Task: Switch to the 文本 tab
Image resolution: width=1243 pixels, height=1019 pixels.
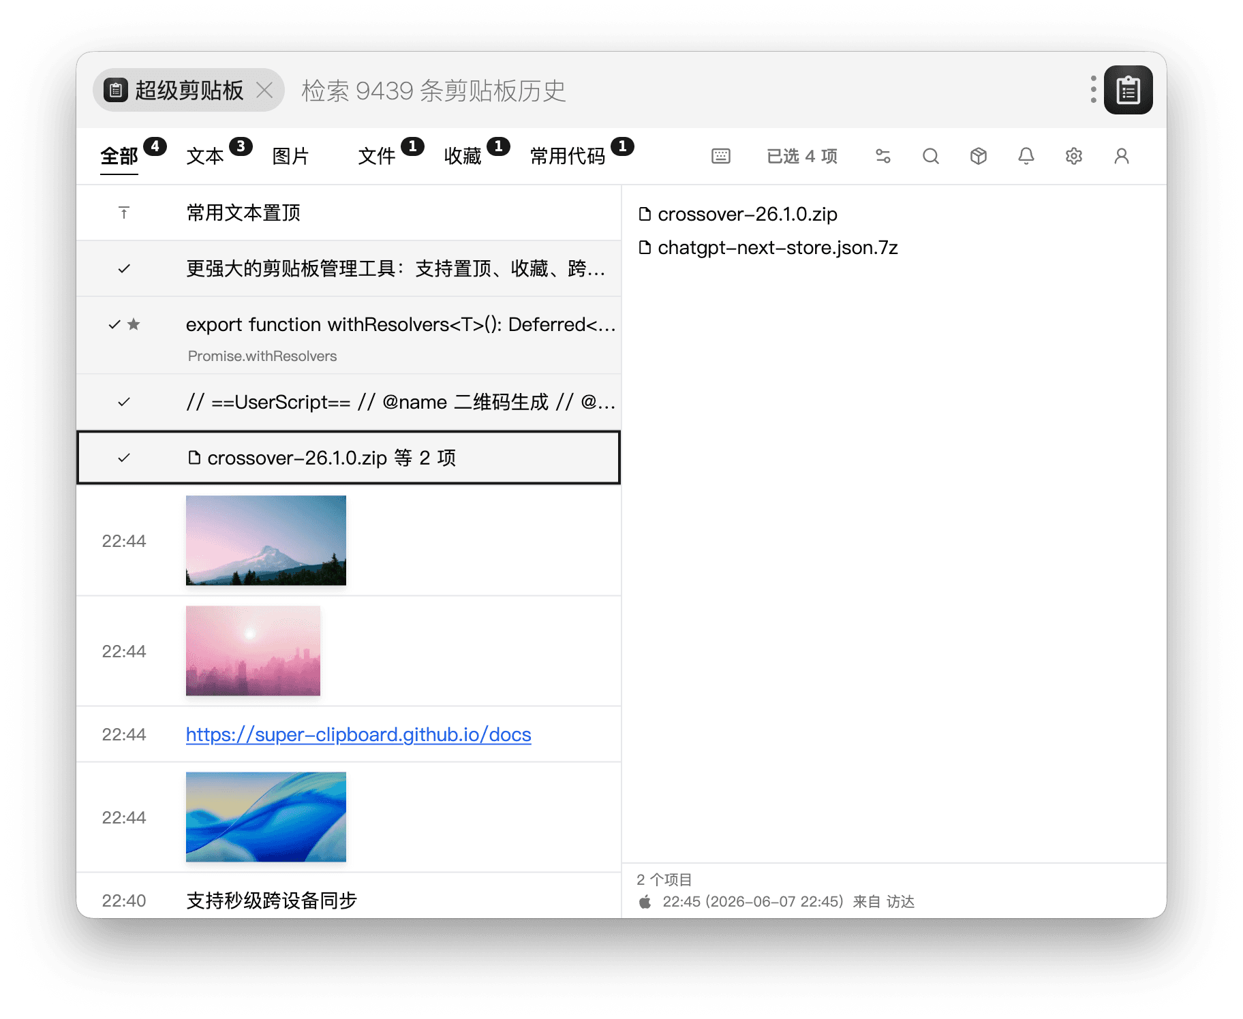Action: 205,157
